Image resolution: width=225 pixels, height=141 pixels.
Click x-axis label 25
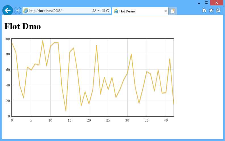point(108,120)
